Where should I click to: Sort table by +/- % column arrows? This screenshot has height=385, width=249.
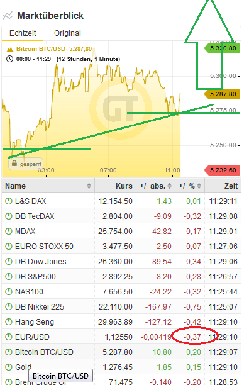199,186
